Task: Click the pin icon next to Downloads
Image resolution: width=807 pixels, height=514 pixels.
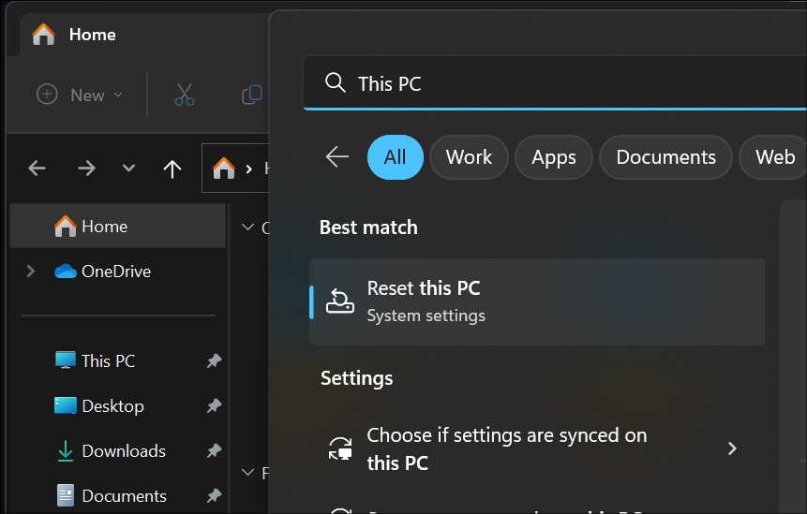Action: click(x=214, y=450)
